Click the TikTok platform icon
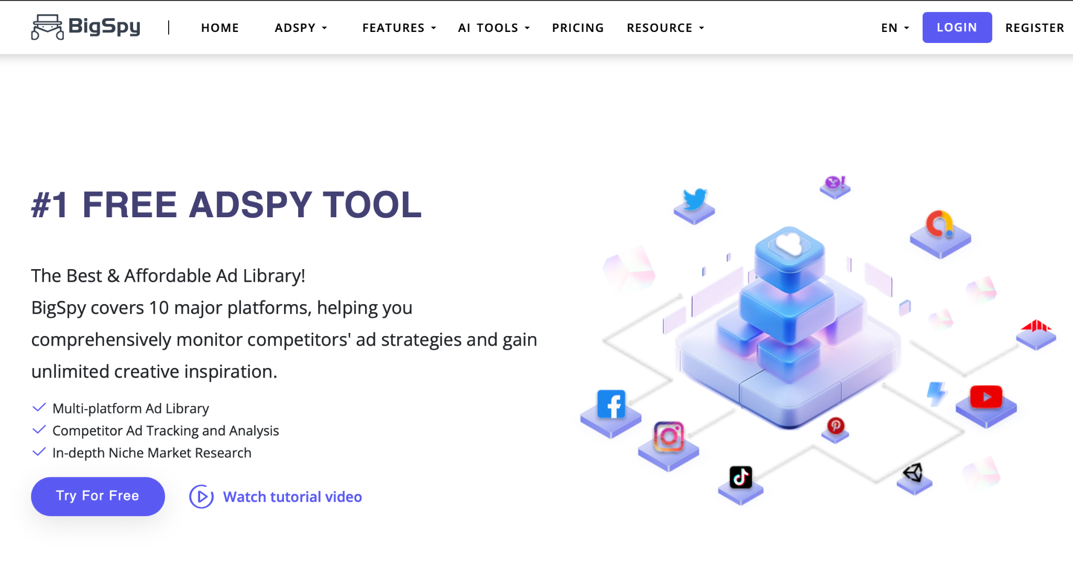This screenshot has height=579, width=1073. (740, 477)
